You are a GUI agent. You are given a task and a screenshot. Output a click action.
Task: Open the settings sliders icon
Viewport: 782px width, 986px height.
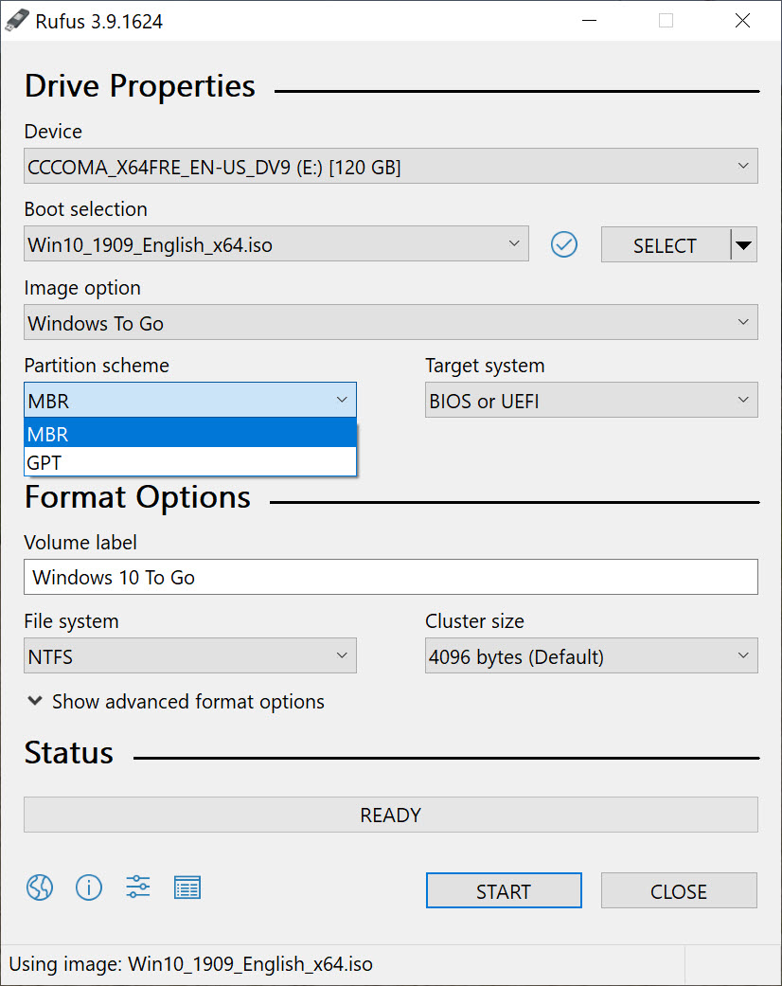[x=137, y=887]
